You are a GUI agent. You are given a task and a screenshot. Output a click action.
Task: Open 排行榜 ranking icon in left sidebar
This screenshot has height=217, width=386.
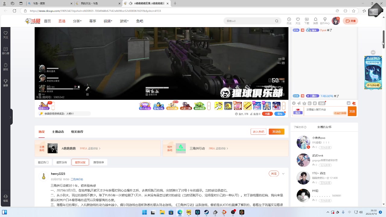[5, 51]
